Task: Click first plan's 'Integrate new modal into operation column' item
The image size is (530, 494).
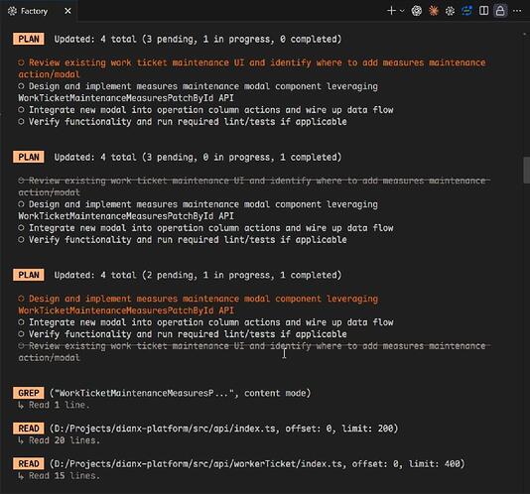Action: [205, 110]
